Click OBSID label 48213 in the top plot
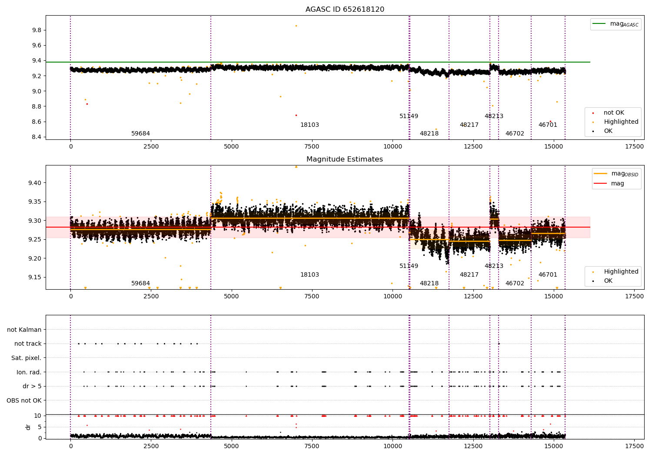The width and height of the screenshot is (652, 456). pyautogui.click(x=494, y=116)
